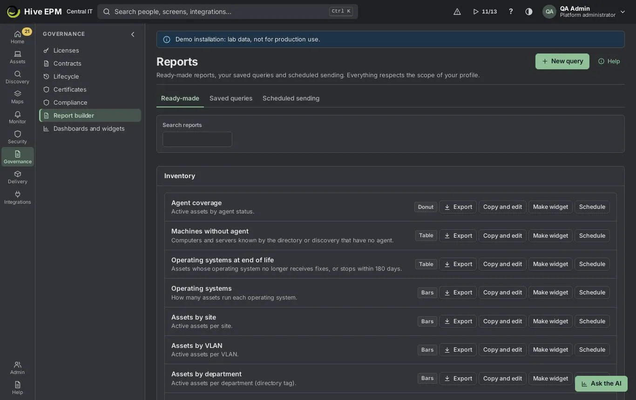Copy and edit Machines without agent report
636x400 pixels.
point(502,236)
